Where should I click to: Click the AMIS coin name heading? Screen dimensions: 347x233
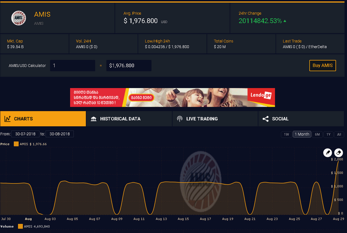[x=42, y=14]
